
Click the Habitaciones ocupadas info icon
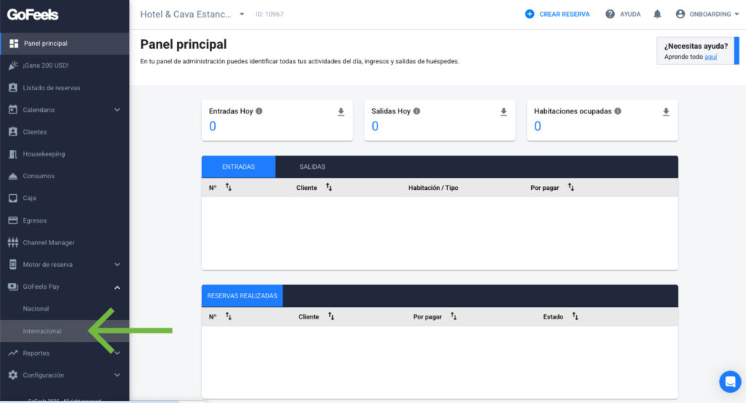pyautogui.click(x=618, y=111)
